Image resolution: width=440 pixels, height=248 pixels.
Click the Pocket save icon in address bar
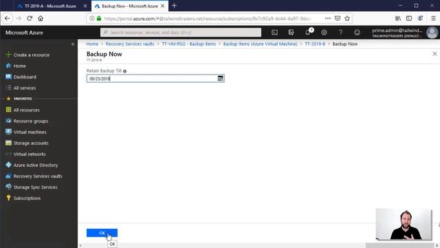338,19
